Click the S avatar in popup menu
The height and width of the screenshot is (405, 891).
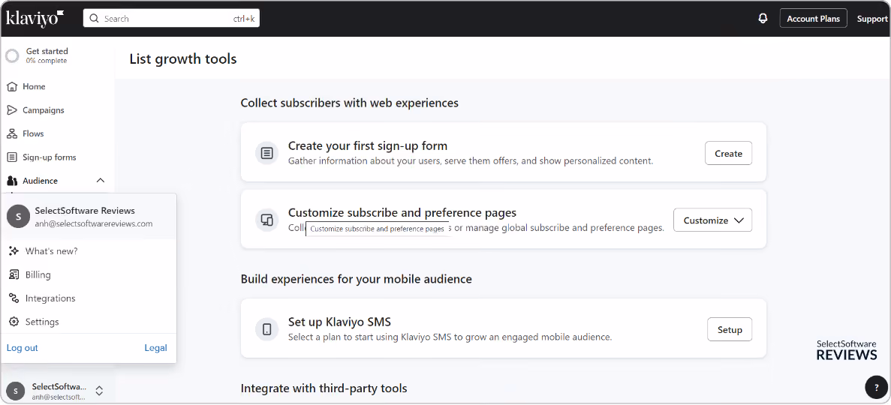pyautogui.click(x=18, y=217)
